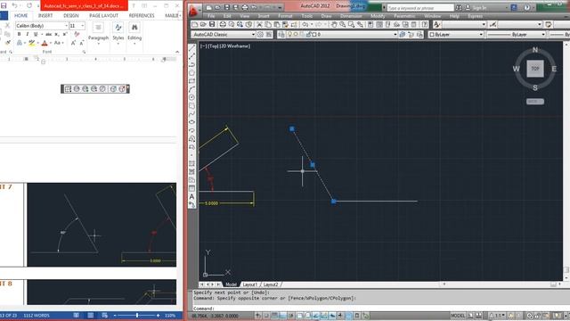Image resolution: width=570 pixels, height=321 pixels.
Task: Click Text Style 'A' icon in Styles toolbar
Action: click(437, 24)
